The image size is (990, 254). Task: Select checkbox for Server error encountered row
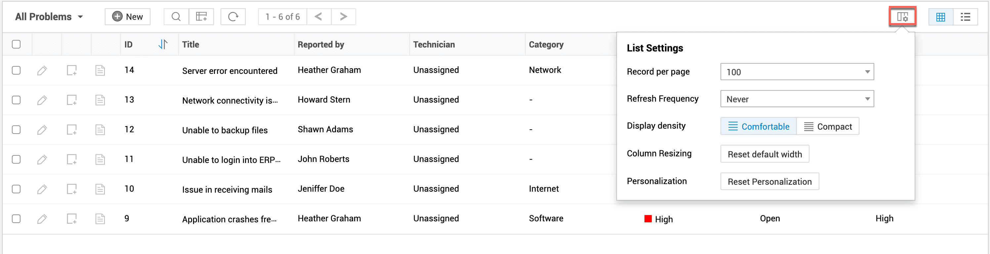pos(16,71)
